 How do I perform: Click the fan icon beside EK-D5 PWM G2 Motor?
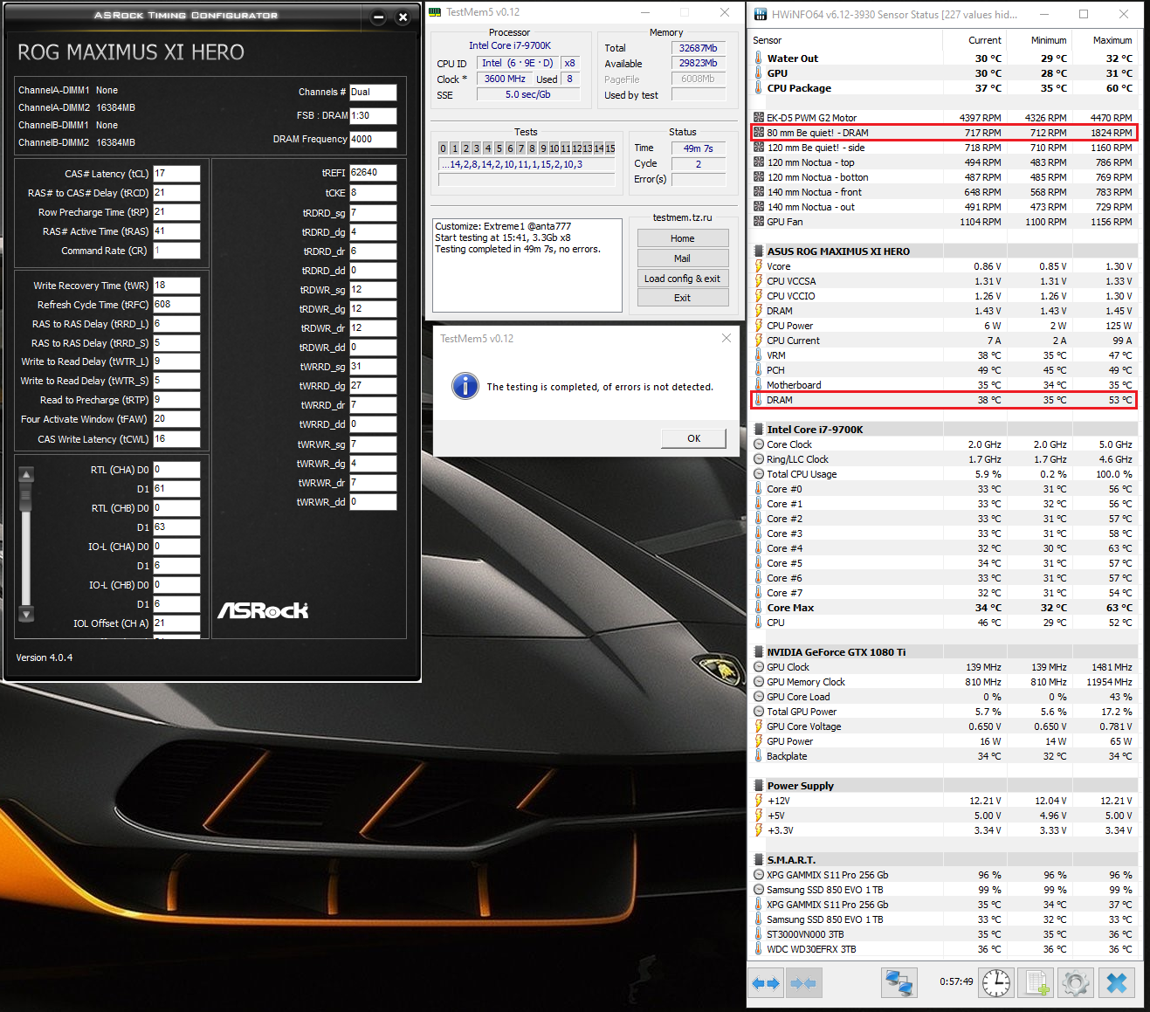(x=759, y=118)
